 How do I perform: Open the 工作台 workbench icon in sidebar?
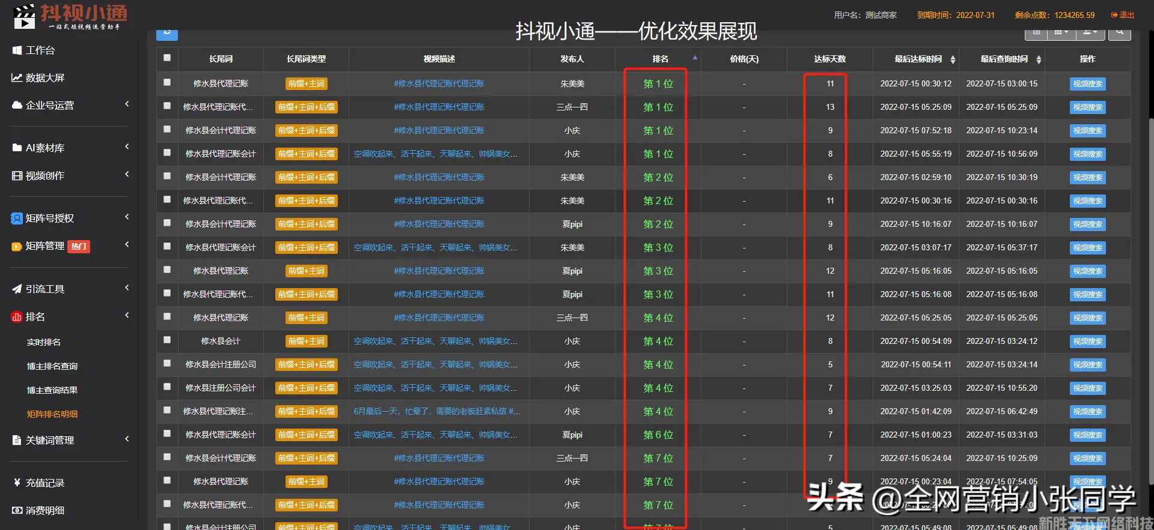[17, 50]
